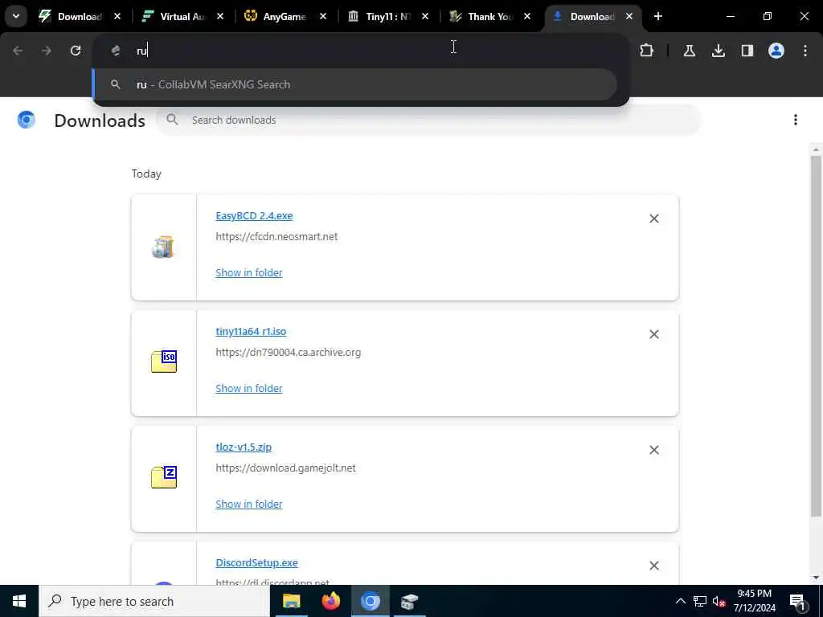
Task: Click the https://cfcdn.neosmart.net source text
Action: click(276, 237)
